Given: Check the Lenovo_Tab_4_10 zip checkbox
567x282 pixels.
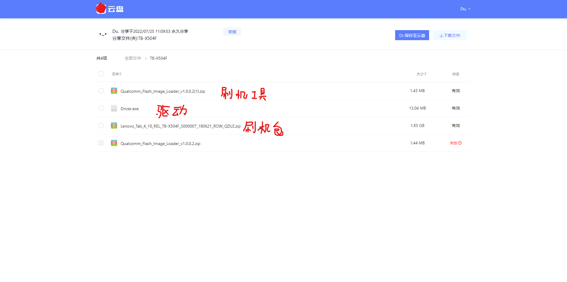Looking at the screenshot, I should click(x=101, y=125).
